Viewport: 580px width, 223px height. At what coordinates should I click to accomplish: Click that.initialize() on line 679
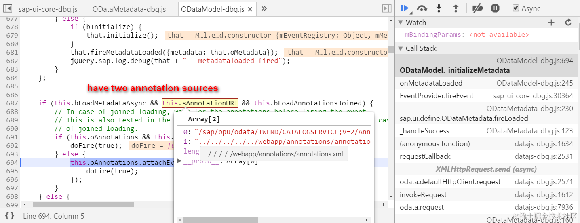click(x=122, y=35)
